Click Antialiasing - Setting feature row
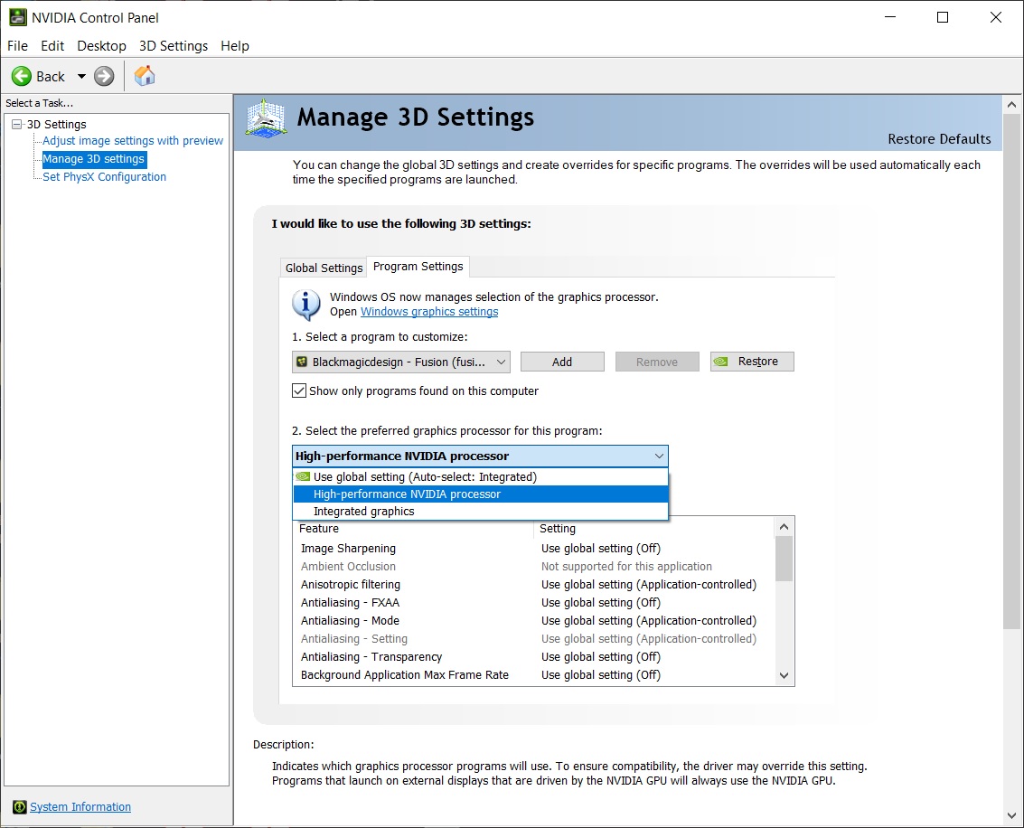The image size is (1024, 828). (x=533, y=639)
